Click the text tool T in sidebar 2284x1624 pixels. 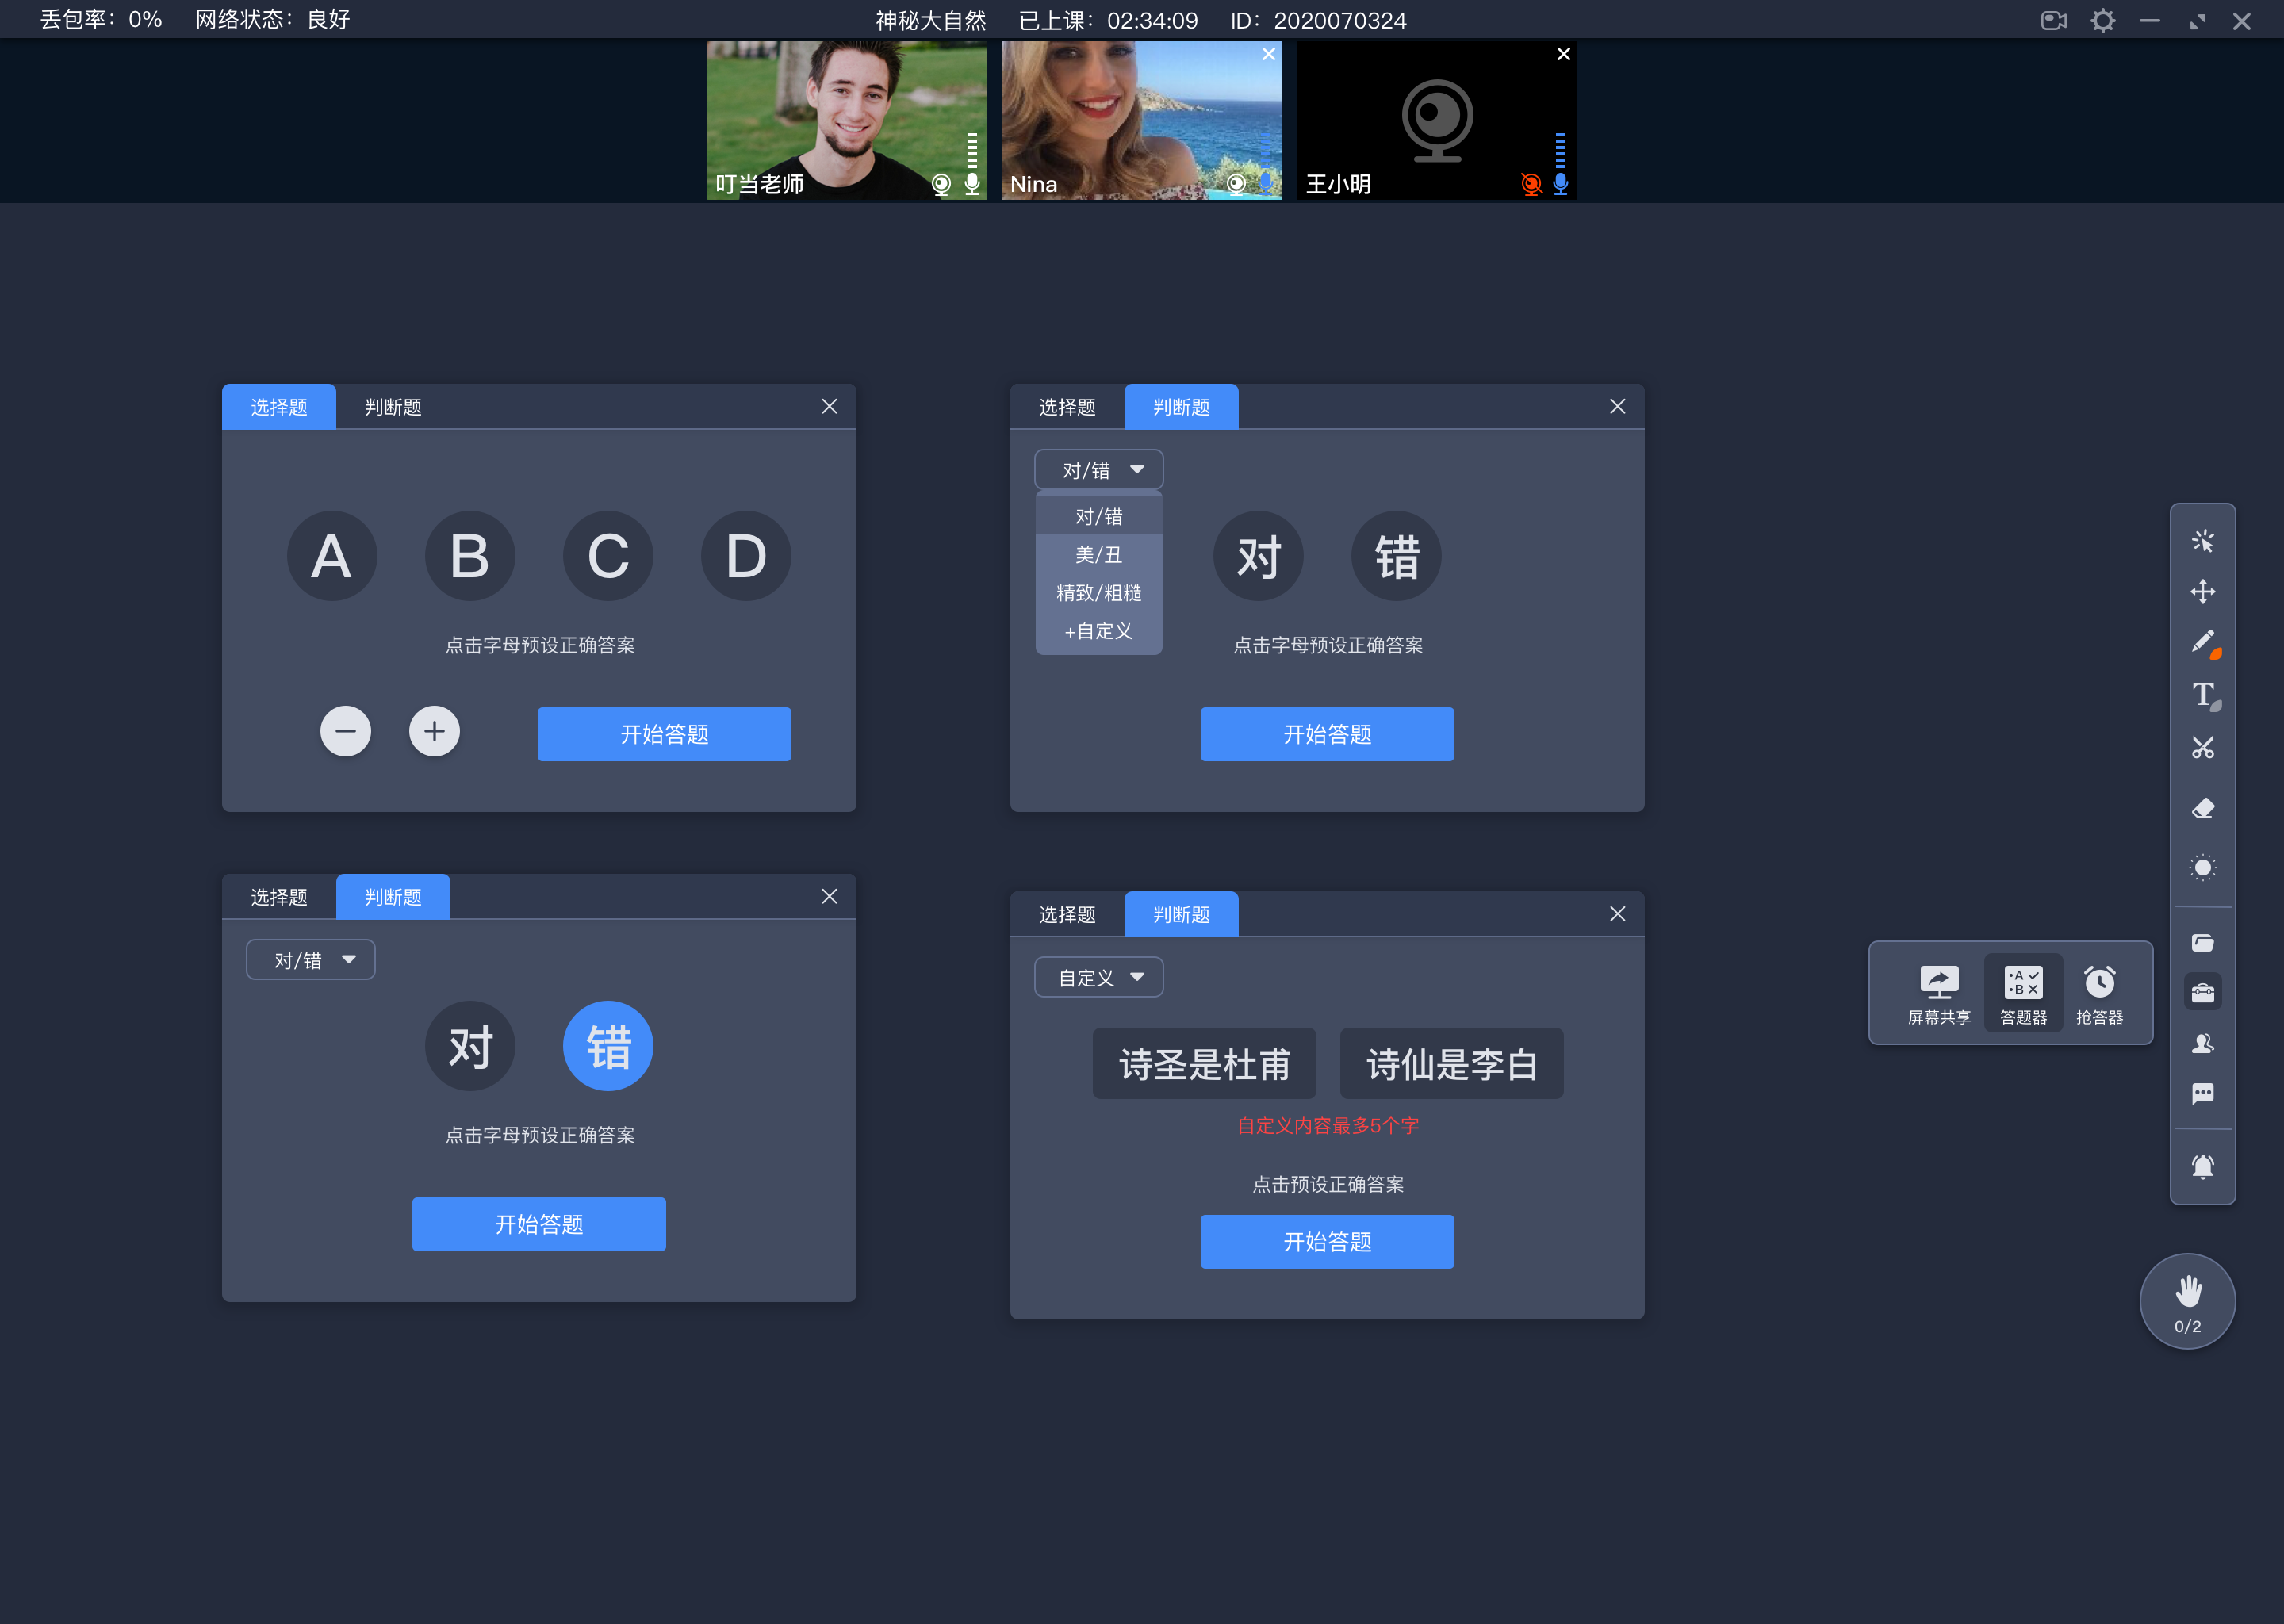click(2202, 692)
